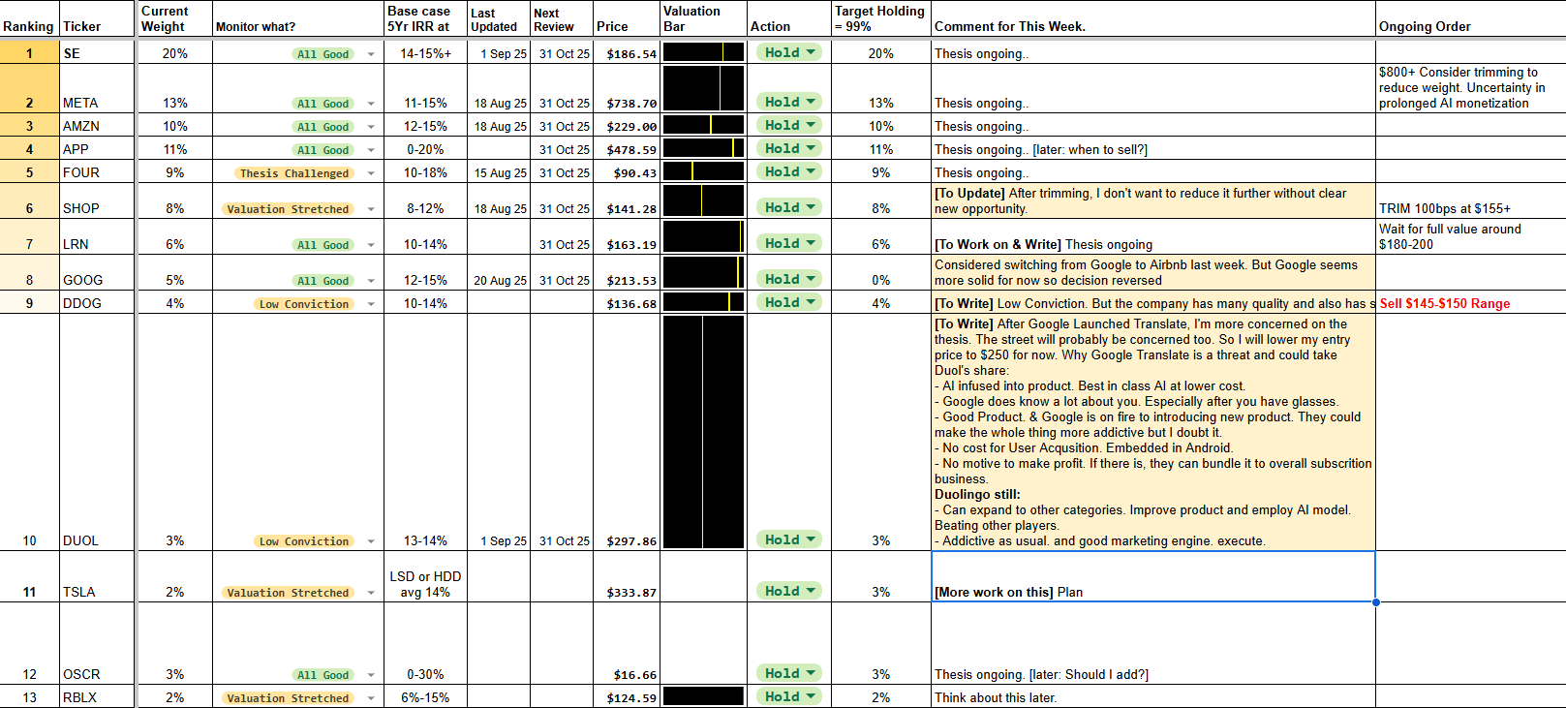Select the Wait for full value cell
Image resolution: width=1566 pixels, height=708 pixels.
[x=1471, y=237]
